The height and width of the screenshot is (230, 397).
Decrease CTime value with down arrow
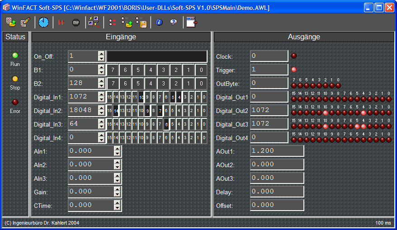[117, 208]
